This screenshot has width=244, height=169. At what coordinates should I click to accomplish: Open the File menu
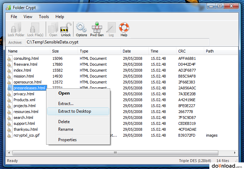pyautogui.click(x=14, y=17)
